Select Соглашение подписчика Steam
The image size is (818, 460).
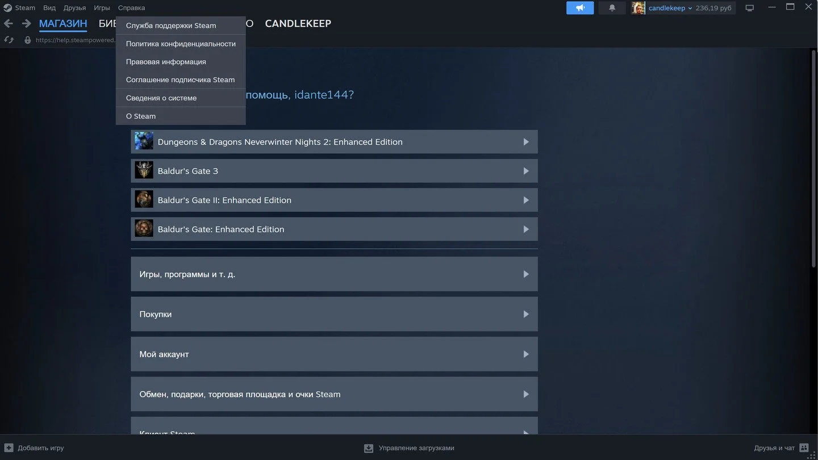tap(181, 80)
